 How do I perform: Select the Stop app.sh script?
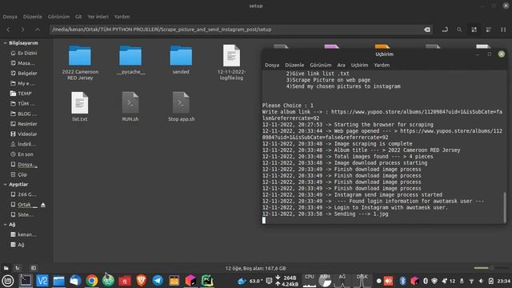[x=182, y=106]
